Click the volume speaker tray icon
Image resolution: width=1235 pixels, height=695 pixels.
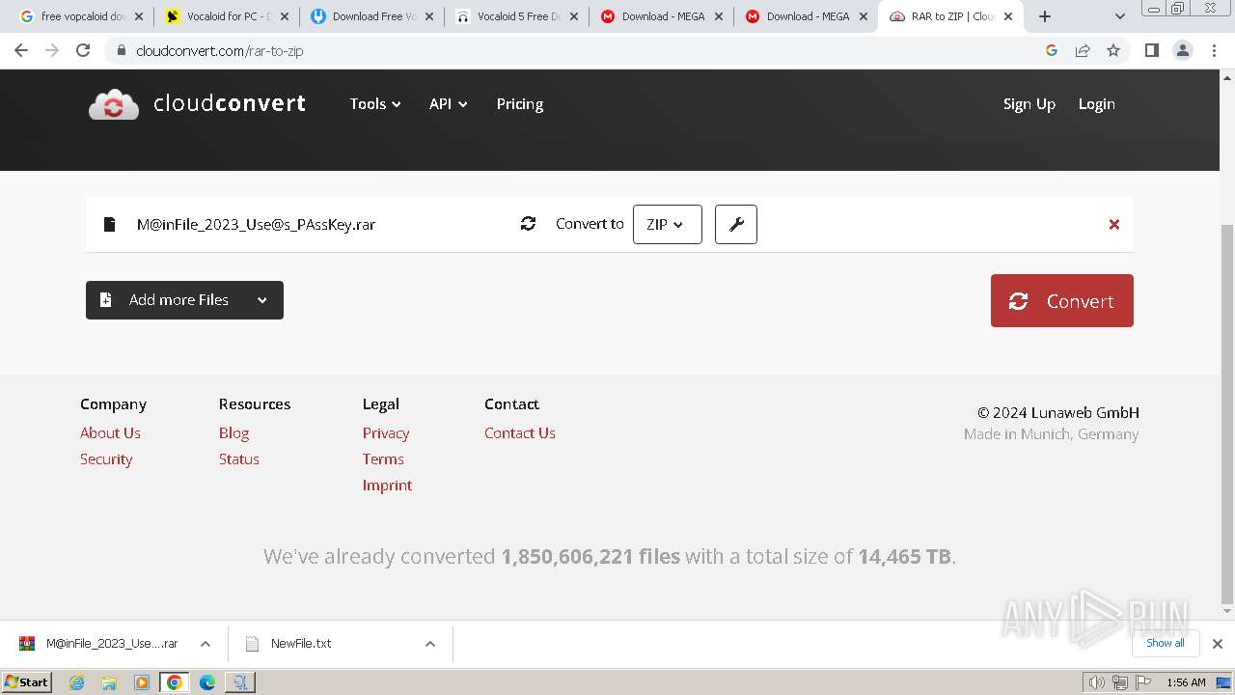tap(1096, 682)
